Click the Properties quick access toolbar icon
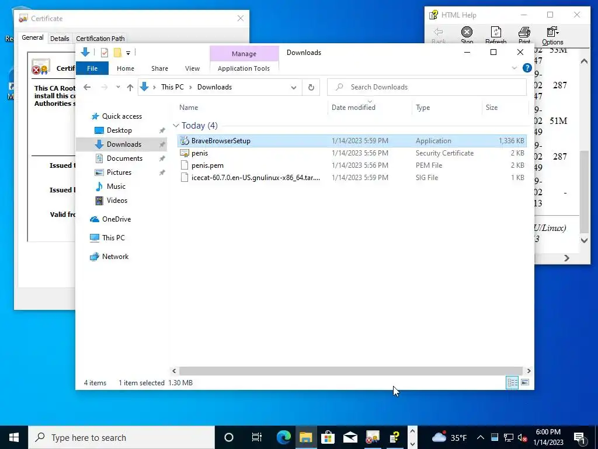598x449 pixels. (104, 53)
